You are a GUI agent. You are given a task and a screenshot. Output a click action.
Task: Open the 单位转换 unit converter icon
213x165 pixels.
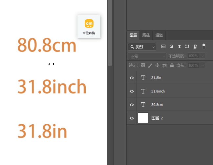[89, 27]
